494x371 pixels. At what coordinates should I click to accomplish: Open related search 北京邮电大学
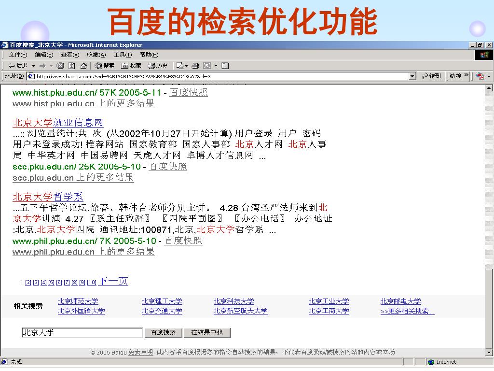[401, 301]
